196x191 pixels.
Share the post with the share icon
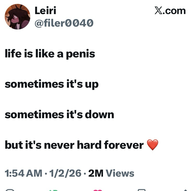tap(186, 190)
